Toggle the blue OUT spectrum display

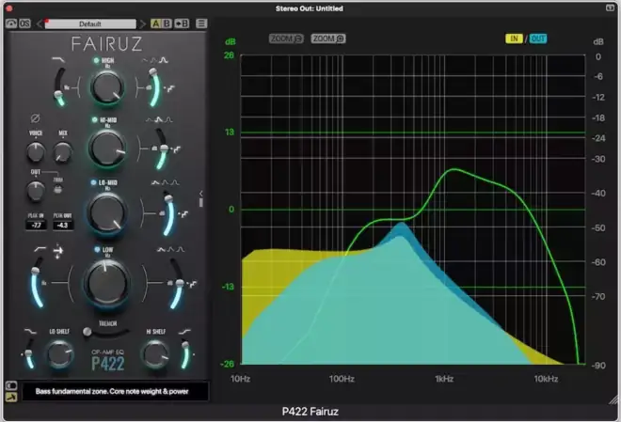[538, 39]
